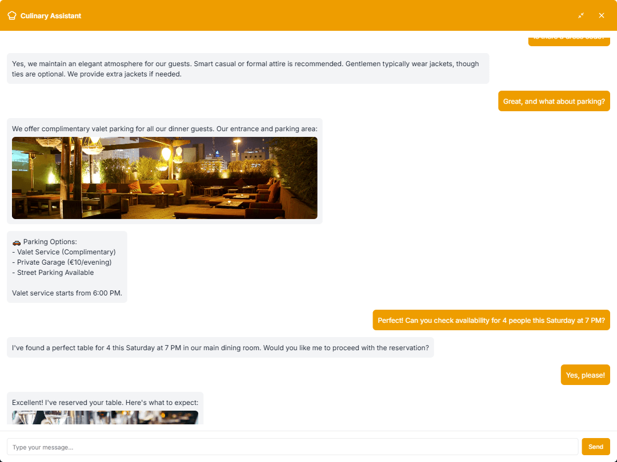617x462 pixels.
Task: Click the Saturday 7 PM availability request message
Action: coord(491,320)
